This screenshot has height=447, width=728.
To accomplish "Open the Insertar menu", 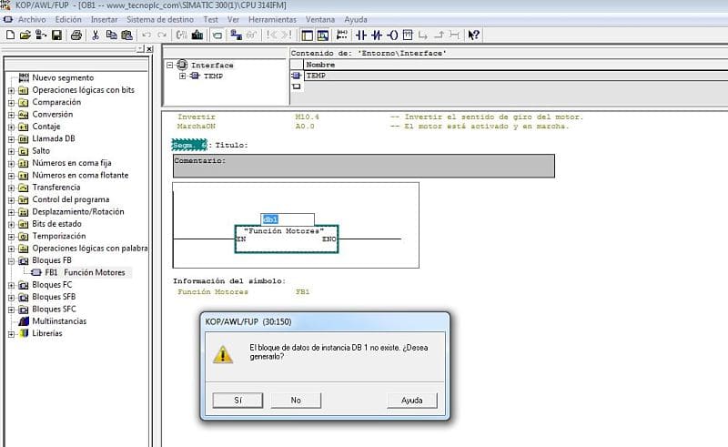I will (104, 19).
